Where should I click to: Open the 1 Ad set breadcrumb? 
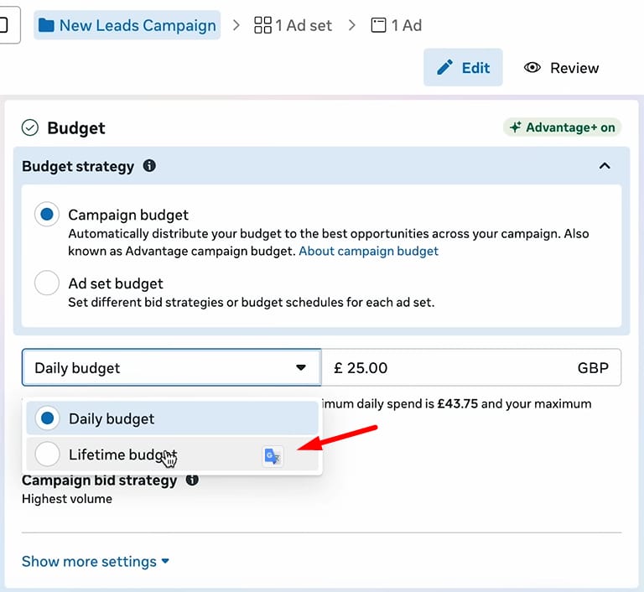(293, 25)
